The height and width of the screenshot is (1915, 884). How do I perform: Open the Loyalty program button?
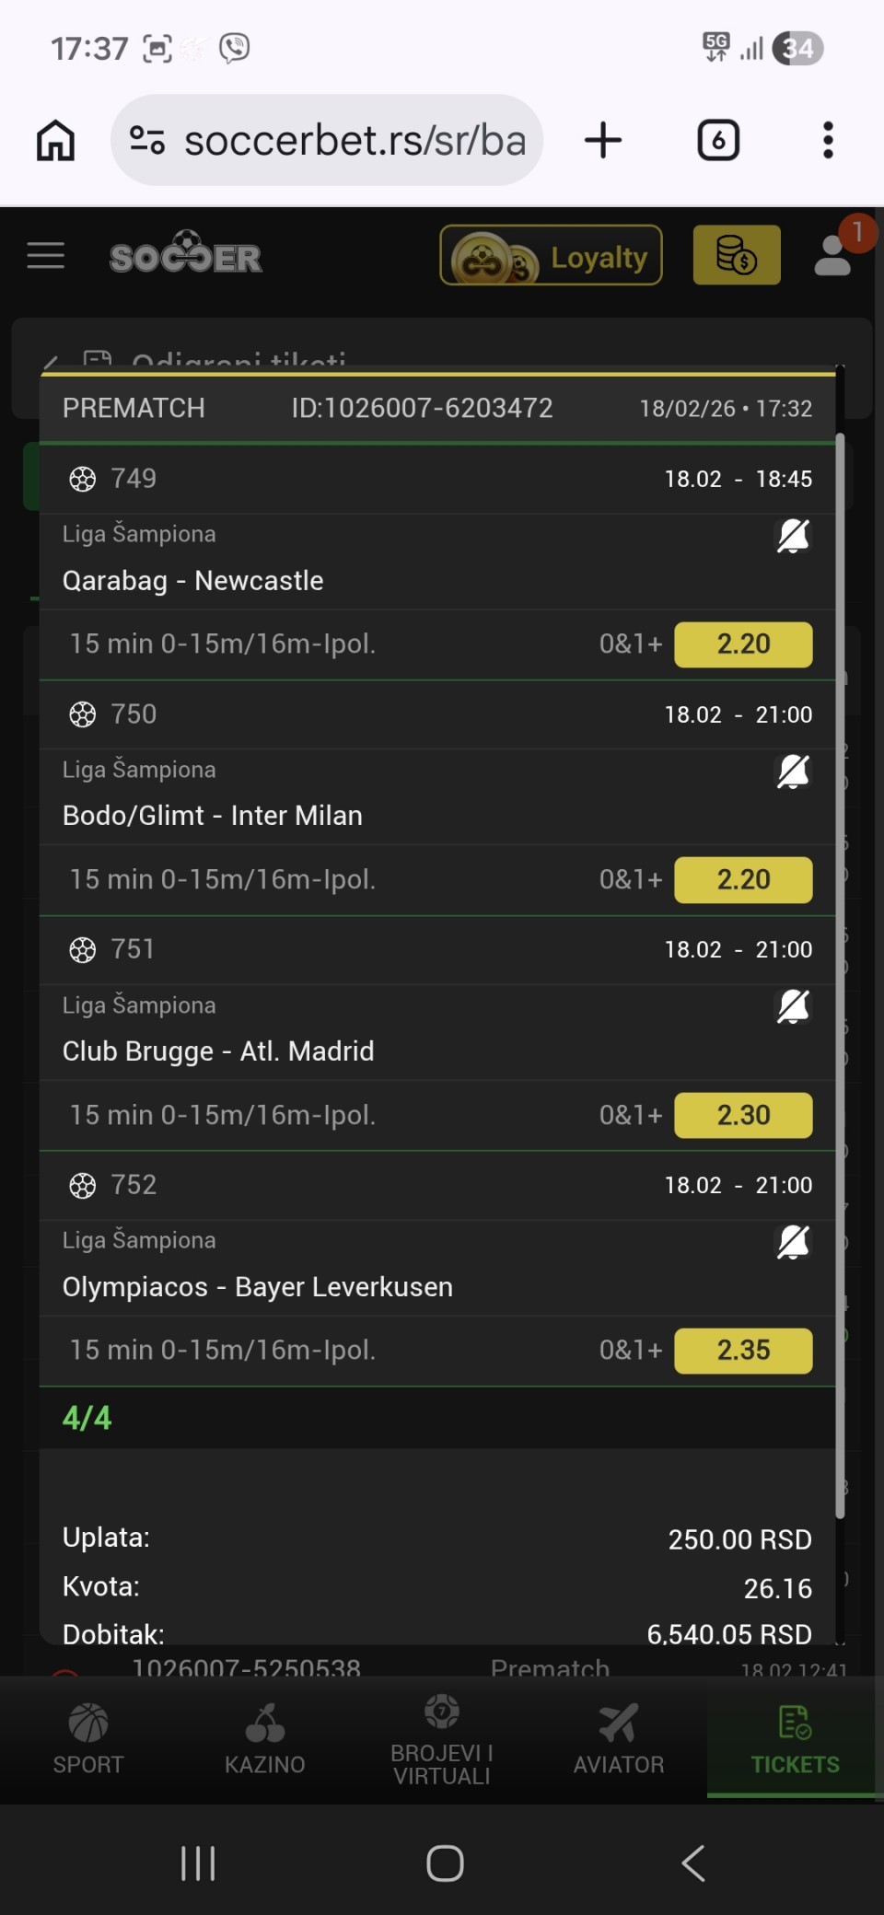point(551,256)
